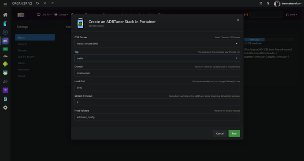Open the Organizr hamburger menu
Screen dimensions: 304x161
(x=5, y=5)
